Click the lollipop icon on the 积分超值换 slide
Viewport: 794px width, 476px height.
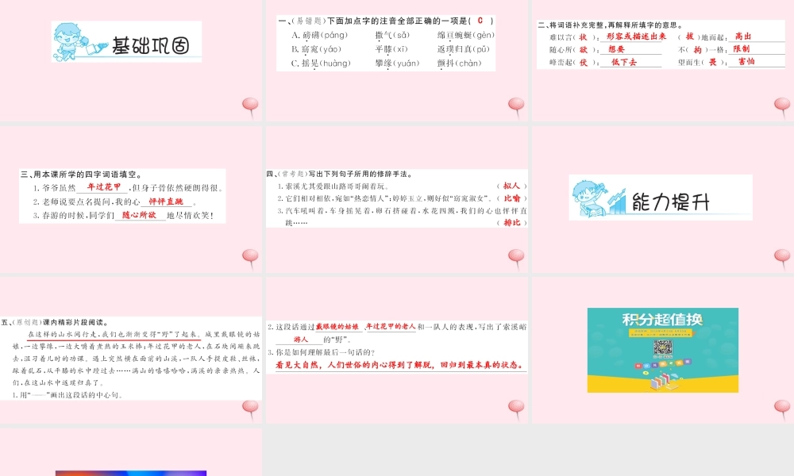pyautogui.click(x=782, y=409)
